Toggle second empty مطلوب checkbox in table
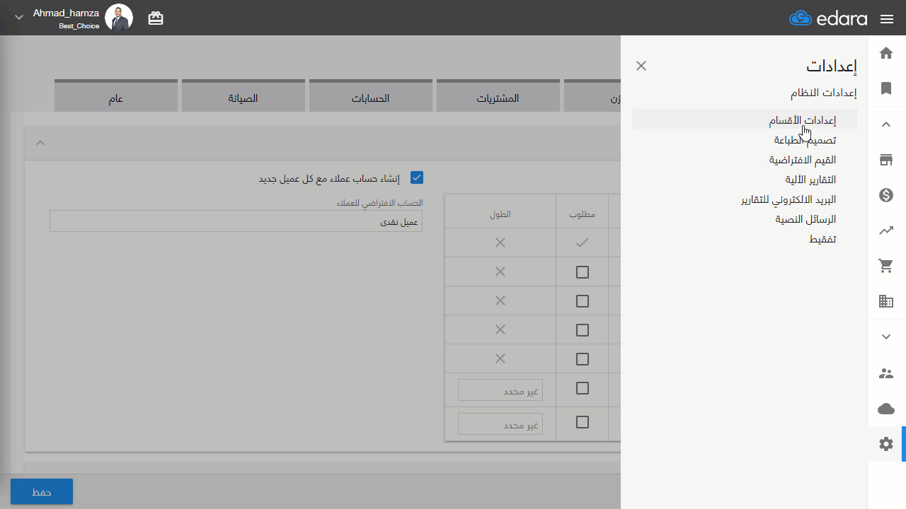The width and height of the screenshot is (906, 509). coord(583,301)
